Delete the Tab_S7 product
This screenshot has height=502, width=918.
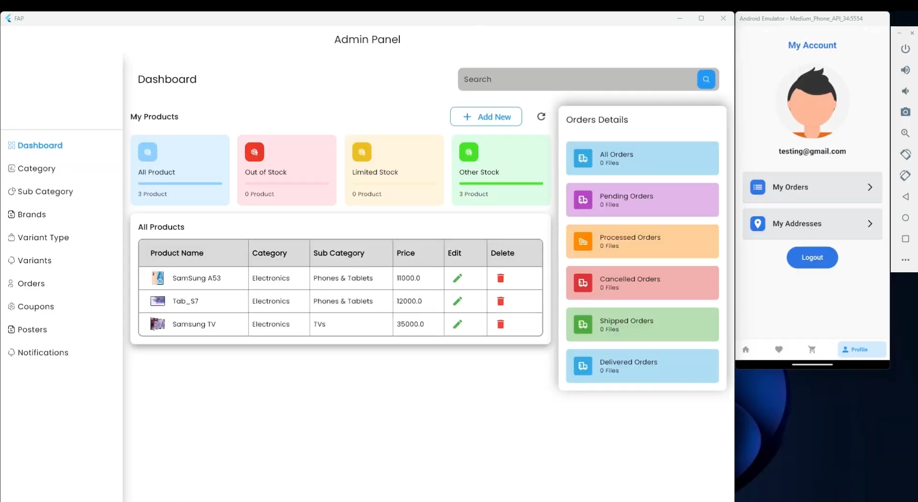click(500, 301)
